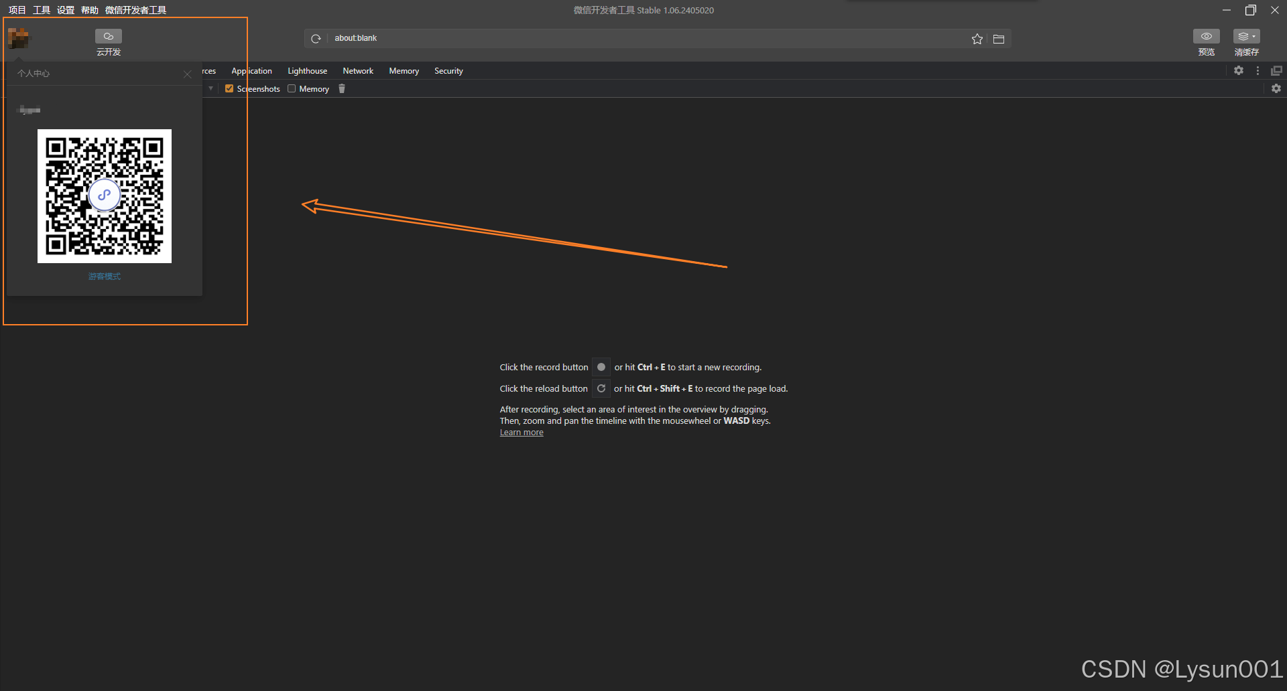
Task: Switch to the Memory devtools tab
Action: [x=404, y=71]
